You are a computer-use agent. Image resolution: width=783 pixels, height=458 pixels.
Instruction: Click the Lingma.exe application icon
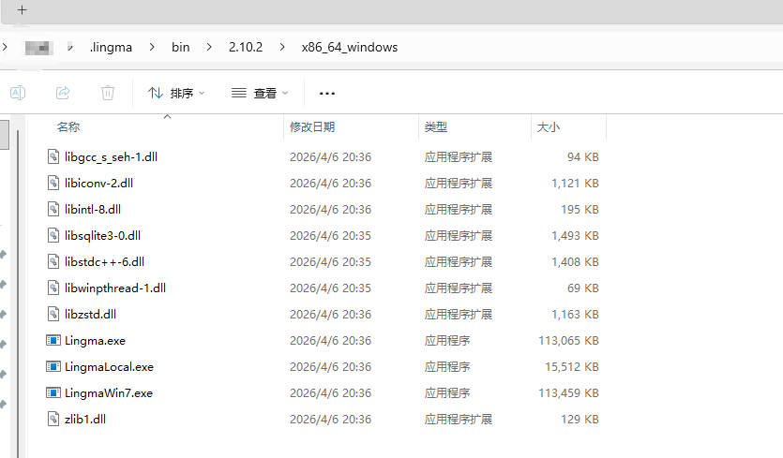coord(53,340)
